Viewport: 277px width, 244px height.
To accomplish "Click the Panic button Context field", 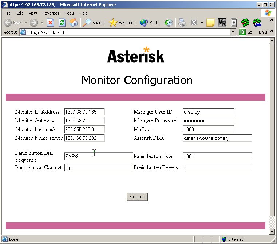I will pyautogui.click(x=99, y=168).
